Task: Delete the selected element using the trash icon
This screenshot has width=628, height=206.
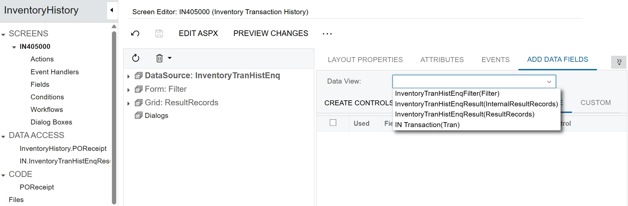Action: [159, 58]
